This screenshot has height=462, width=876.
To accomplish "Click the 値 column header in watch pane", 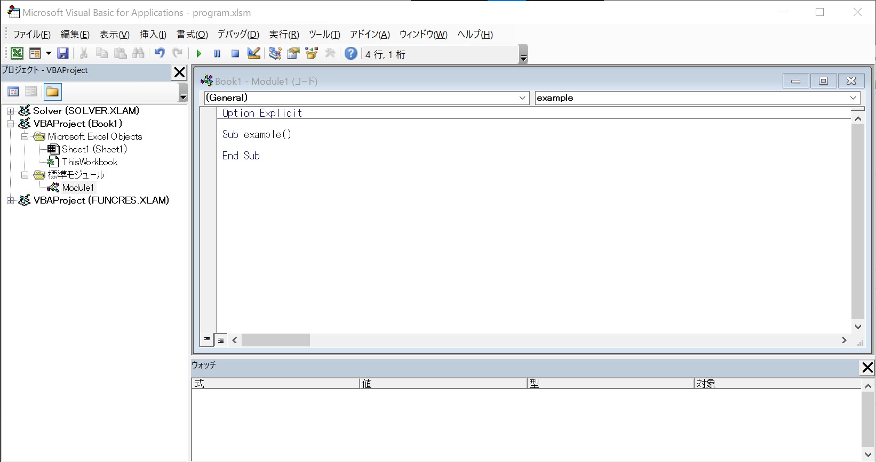I will coord(443,384).
